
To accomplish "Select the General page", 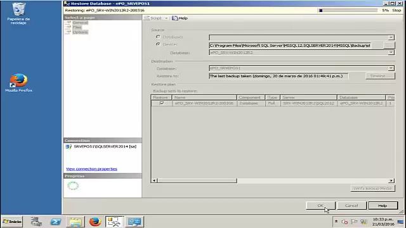I will (x=80, y=23).
